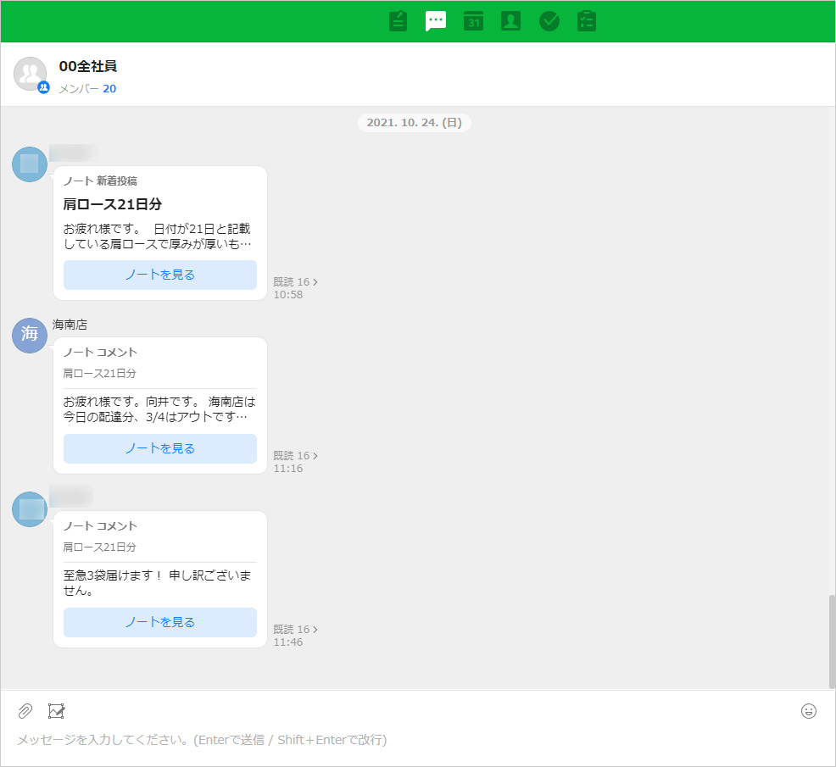View note in 海南店 comment card
Screen dimensions: 836x767
pyautogui.click(x=160, y=448)
